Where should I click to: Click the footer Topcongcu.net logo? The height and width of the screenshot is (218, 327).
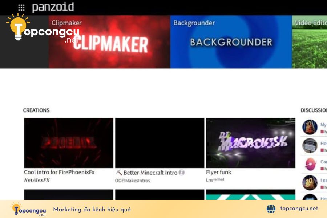click(28, 209)
